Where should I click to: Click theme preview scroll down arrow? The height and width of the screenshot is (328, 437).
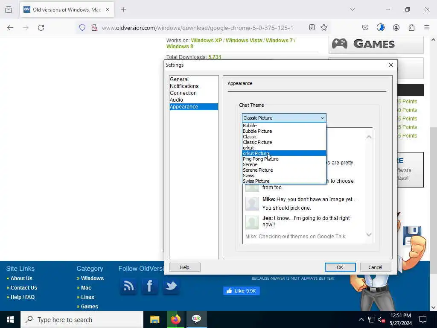coord(369,234)
